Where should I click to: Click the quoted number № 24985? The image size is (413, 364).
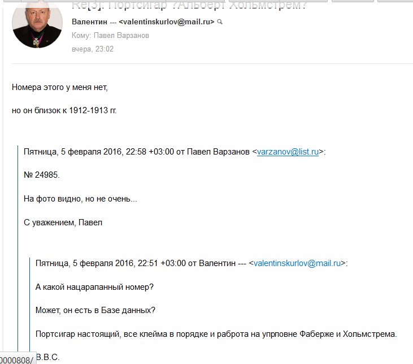pyautogui.click(x=42, y=175)
